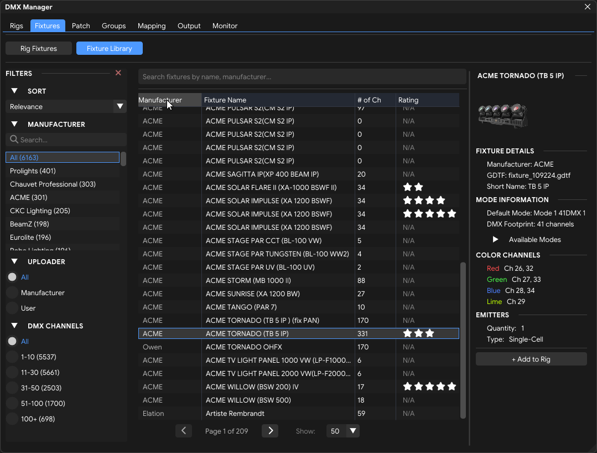
Task: Click the ACME TORNADO fixture thumbnail
Action: (x=503, y=115)
